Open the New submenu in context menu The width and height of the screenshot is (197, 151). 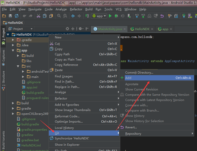(x=84, y=37)
